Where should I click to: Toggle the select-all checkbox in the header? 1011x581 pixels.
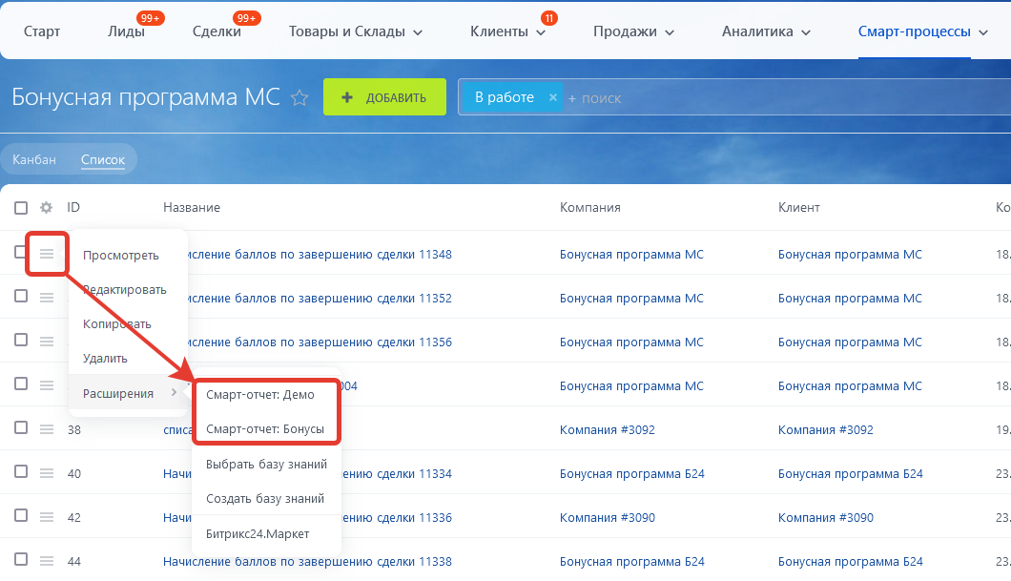point(21,208)
